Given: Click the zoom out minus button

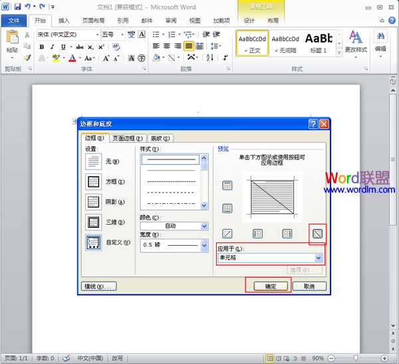Looking at the screenshot, I should [331, 359].
